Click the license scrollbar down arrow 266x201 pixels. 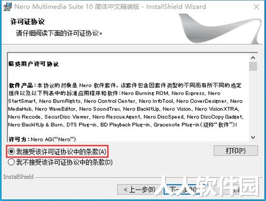click(253, 137)
